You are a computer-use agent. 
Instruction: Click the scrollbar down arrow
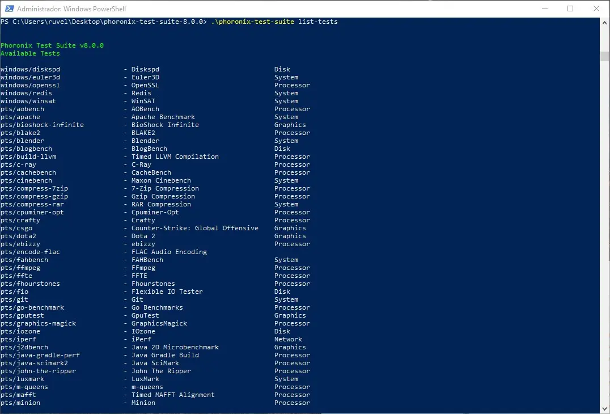pos(605,409)
